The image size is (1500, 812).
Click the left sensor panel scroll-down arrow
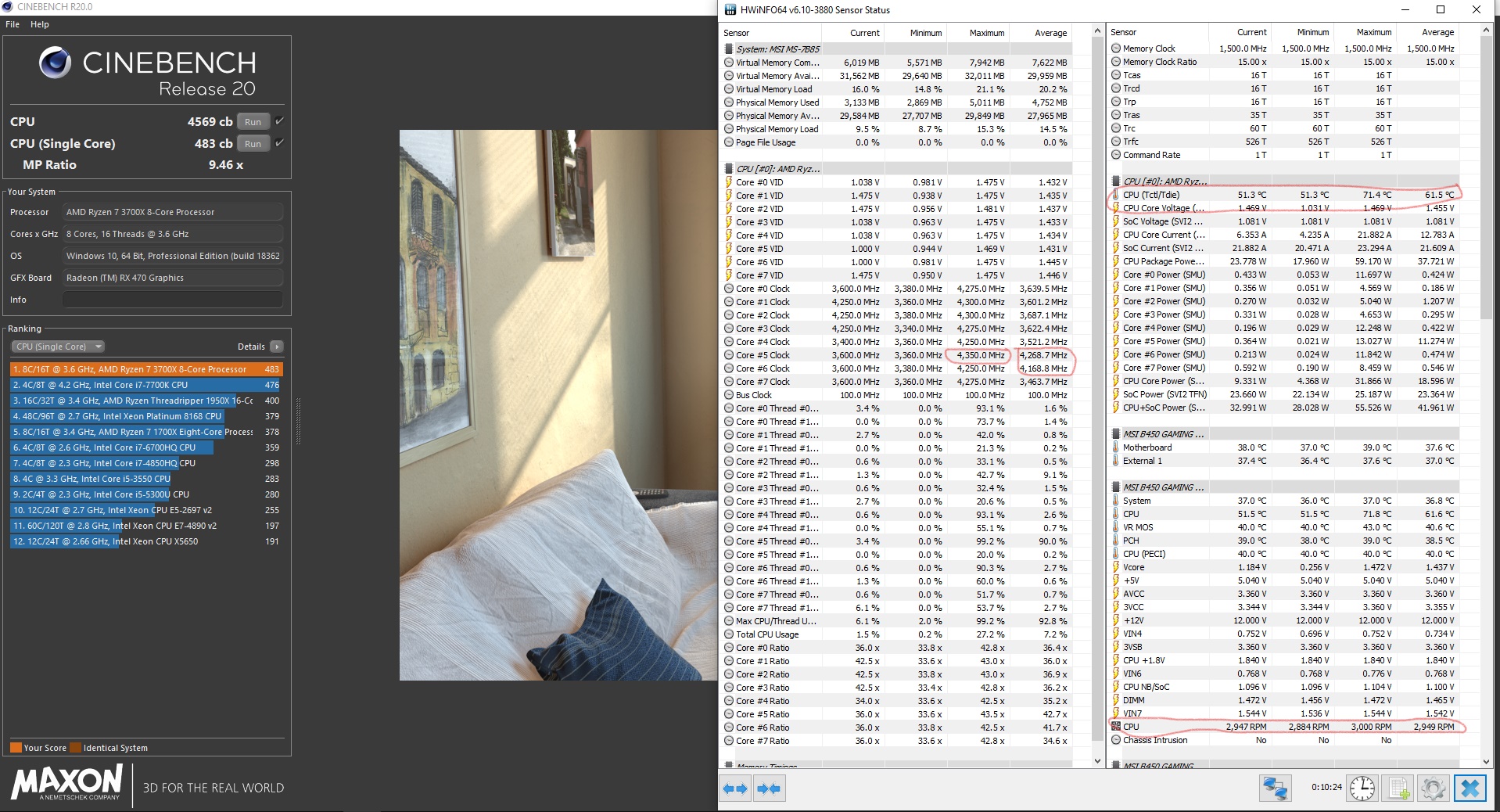1097,761
